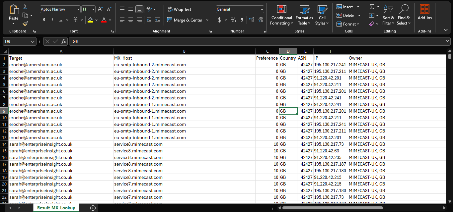Screen dimensions: 453x212
Task: Open the Sort & Filter tool
Action: point(388,15)
